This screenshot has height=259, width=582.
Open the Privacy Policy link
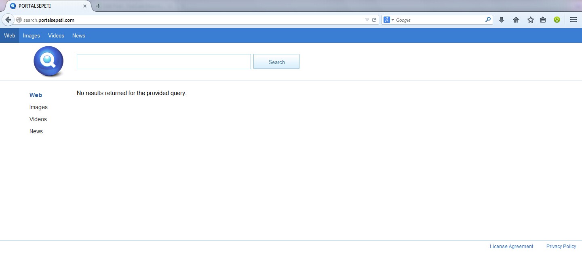[x=561, y=247]
